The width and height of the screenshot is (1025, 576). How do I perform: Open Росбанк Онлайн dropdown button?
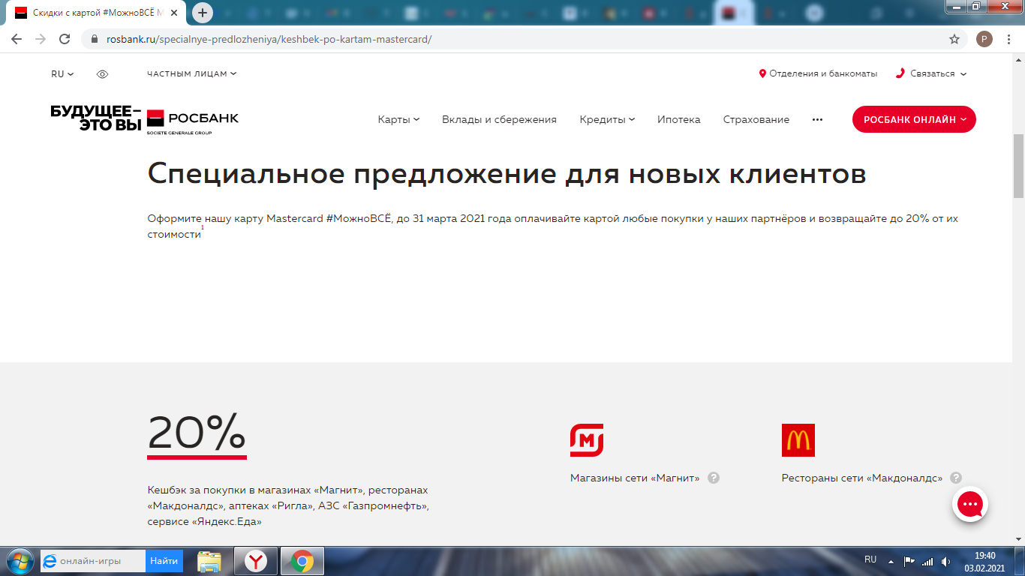(914, 119)
